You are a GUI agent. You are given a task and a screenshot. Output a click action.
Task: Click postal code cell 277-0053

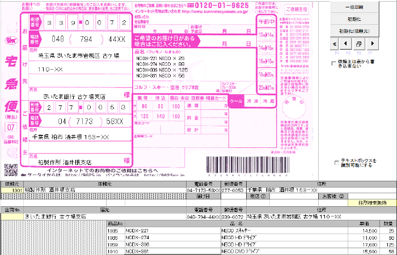click(x=234, y=190)
